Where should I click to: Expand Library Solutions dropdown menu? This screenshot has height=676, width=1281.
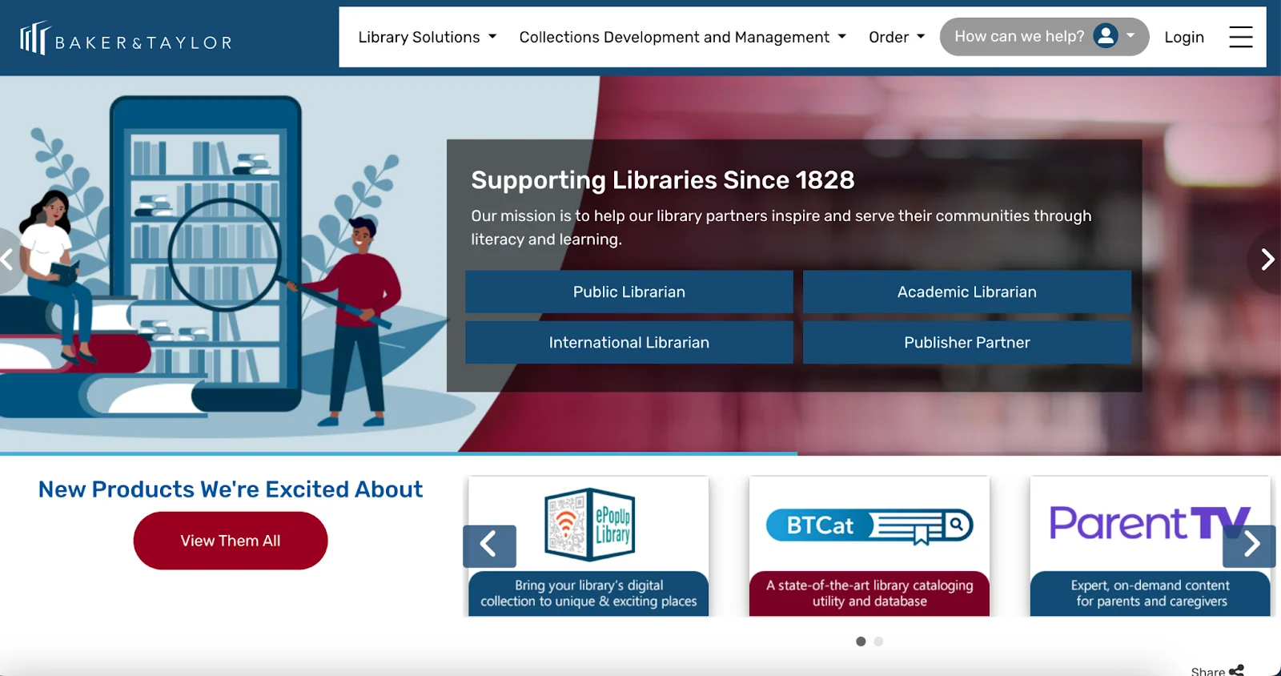point(427,37)
